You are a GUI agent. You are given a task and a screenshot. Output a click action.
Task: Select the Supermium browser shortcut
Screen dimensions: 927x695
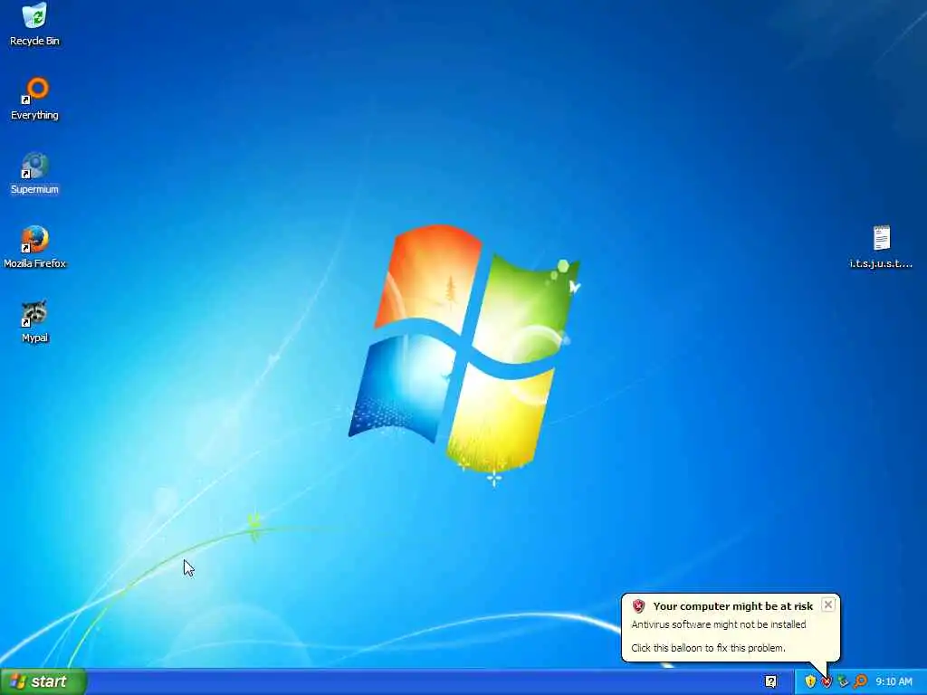(34, 173)
